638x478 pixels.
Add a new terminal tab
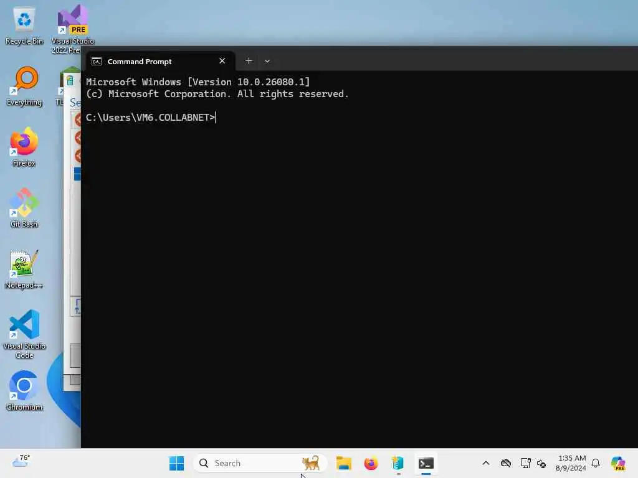click(249, 61)
